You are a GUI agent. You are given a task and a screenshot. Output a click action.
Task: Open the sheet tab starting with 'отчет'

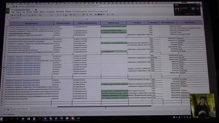coord(21,109)
